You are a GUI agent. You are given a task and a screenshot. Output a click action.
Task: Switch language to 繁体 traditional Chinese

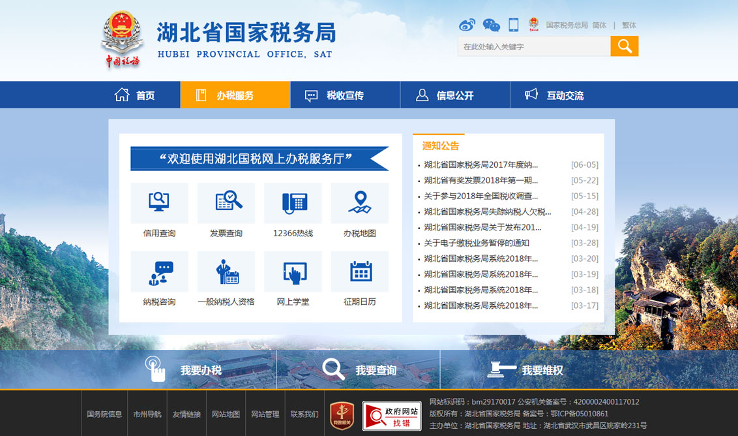[x=628, y=25]
